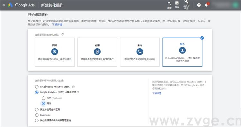Open the notifications bell icon
The height and width of the screenshot is (127, 241).
click(207, 5)
